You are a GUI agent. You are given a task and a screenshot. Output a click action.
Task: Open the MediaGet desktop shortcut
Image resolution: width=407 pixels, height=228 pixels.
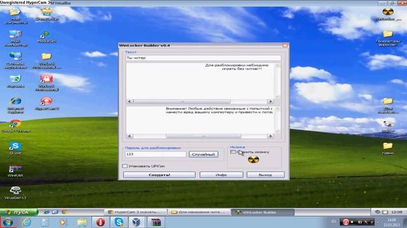click(46, 36)
